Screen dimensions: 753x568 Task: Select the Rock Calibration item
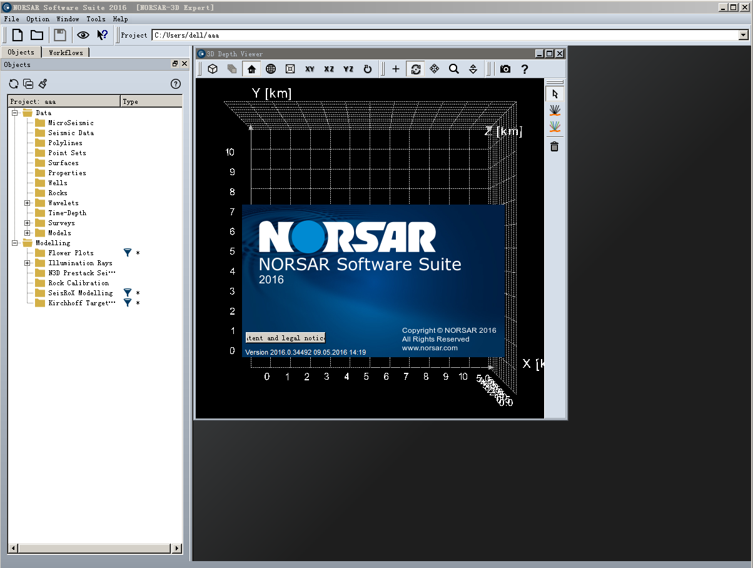[78, 283]
